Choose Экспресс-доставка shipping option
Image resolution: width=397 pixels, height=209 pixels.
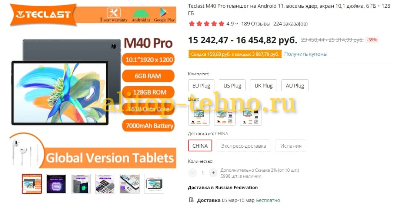pyautogui.click(x=244, y=145)
